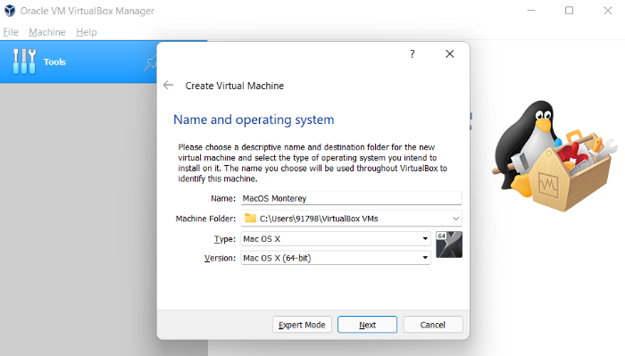This screenshot has height=356, width=625.
Task: Open the Help menu
Action: click(x=86, y=32)
